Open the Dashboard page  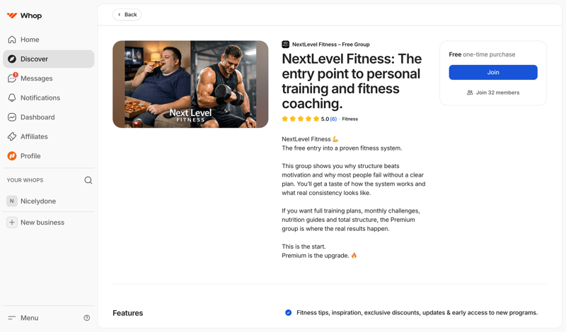coord(37,117)
